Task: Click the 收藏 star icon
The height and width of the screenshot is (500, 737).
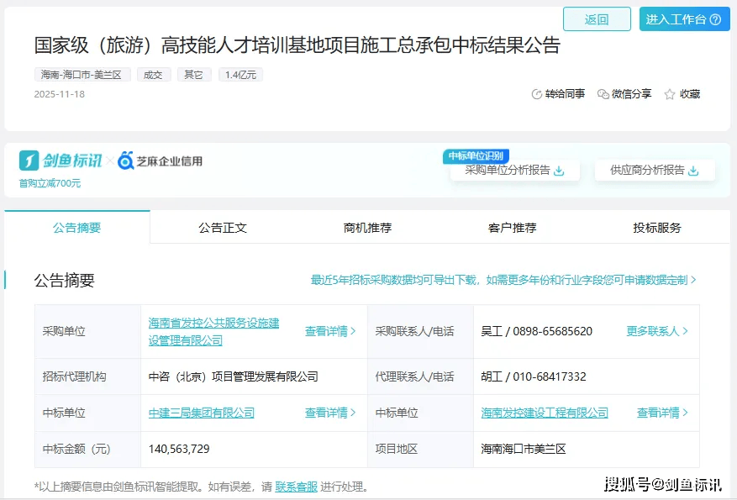Action: coord(670,94)
